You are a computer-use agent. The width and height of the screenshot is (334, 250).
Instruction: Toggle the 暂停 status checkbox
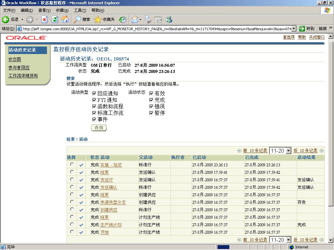click(x=151, y=113)
